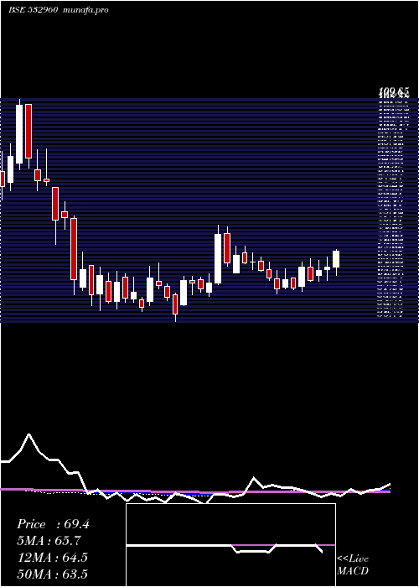Select the "Price : 69.4" readout

[53, 524]
